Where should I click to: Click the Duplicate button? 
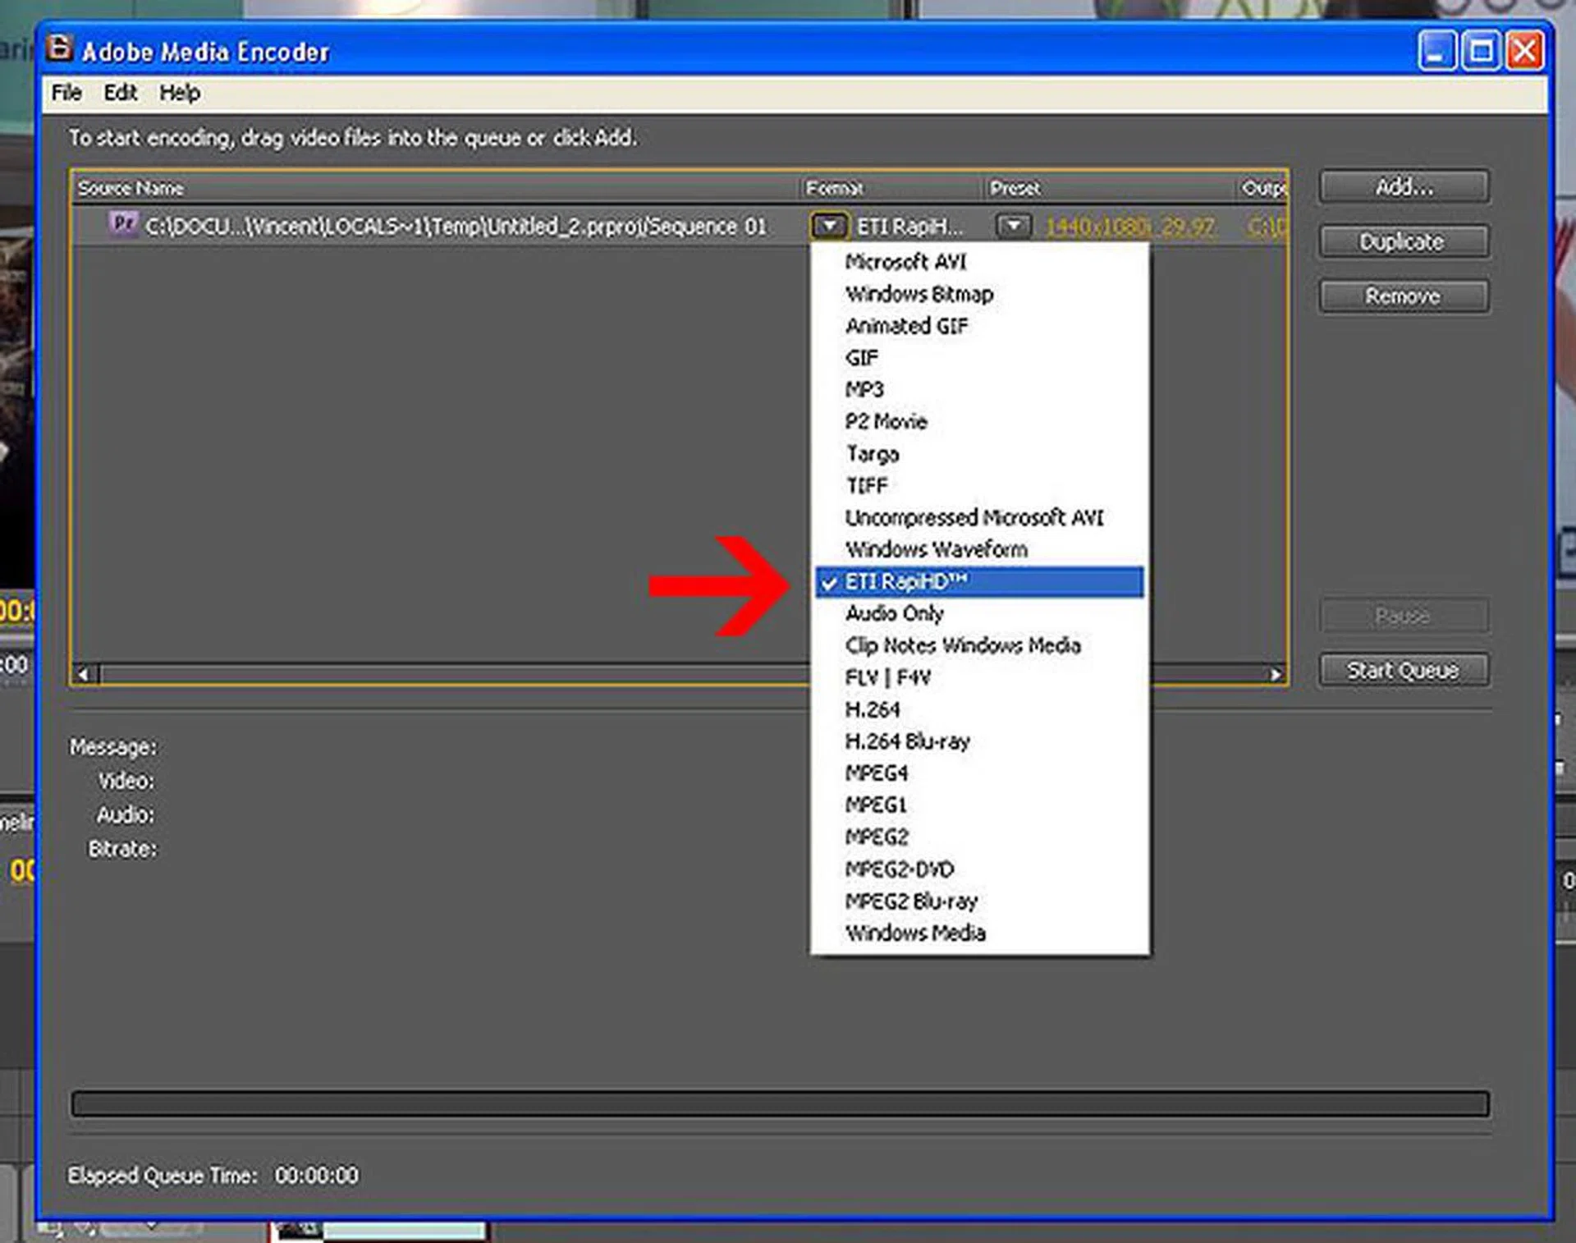[x=1403, y=241]
